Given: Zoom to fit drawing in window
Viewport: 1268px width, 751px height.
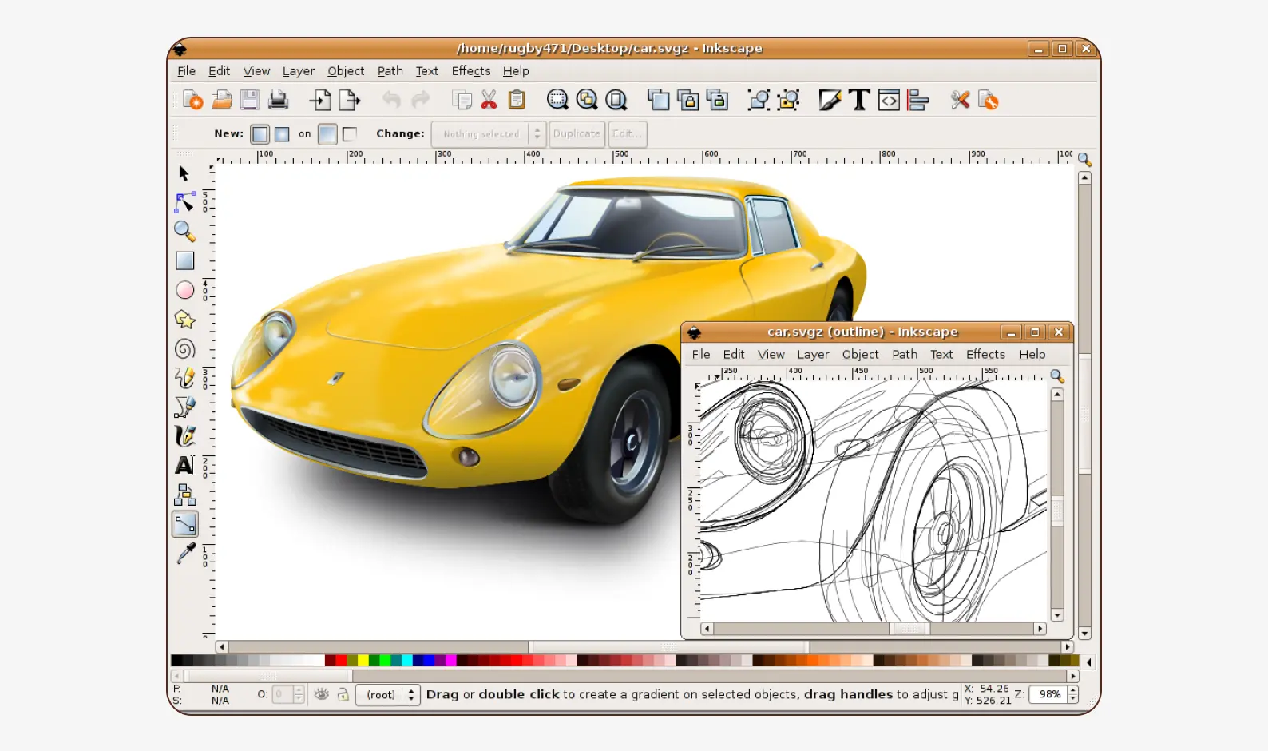Looking at the screenshot, I should (x=587, y=100).
